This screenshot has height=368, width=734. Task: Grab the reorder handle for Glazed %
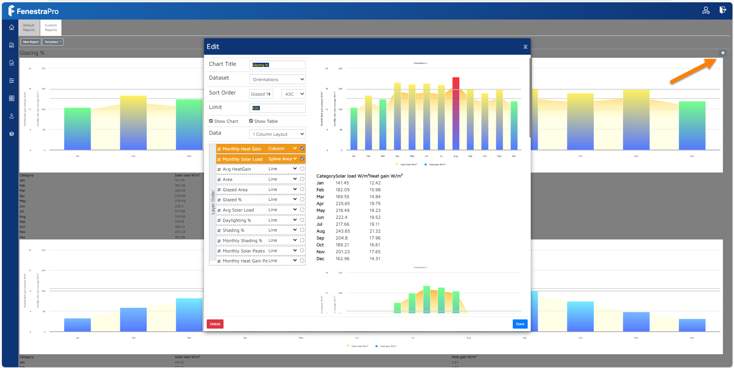pos(219,200)
